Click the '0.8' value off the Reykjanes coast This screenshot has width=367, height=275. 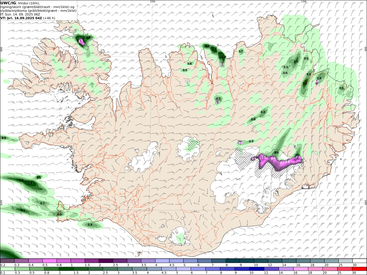[90, 225]
